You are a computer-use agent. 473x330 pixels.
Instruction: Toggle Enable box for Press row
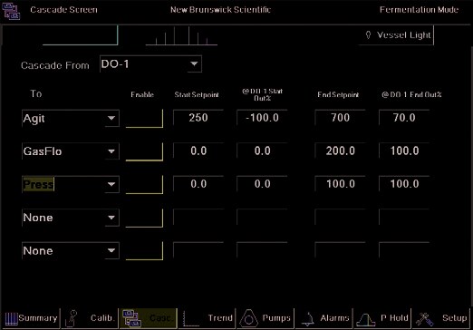coord(144,185)
